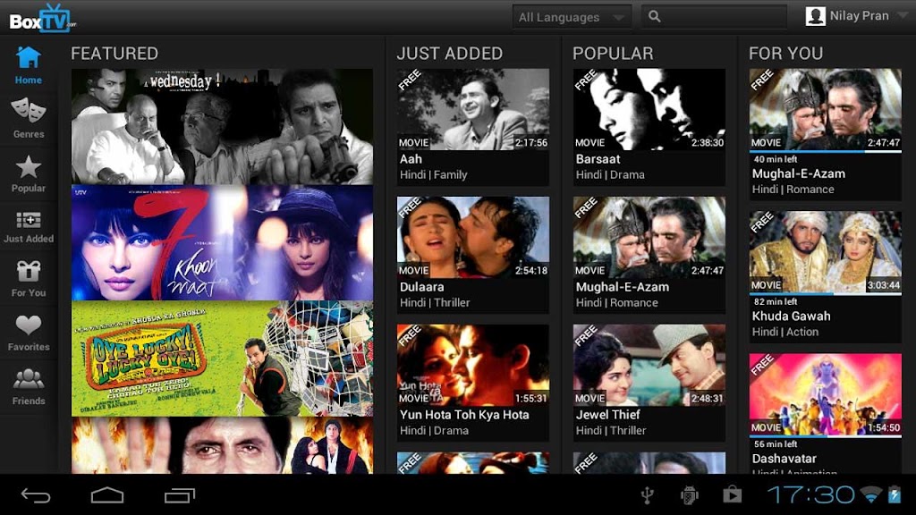The height and width of the screenshot is (515, 916).
Task: Resume Dashavatar movie thumbnail
Action: point(826,394)
